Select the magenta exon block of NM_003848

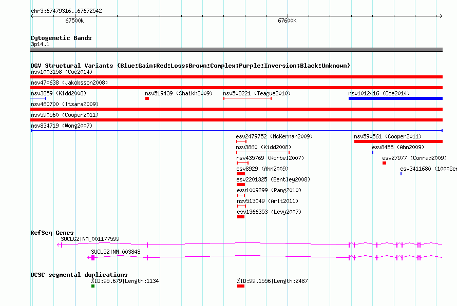(93, 258)
